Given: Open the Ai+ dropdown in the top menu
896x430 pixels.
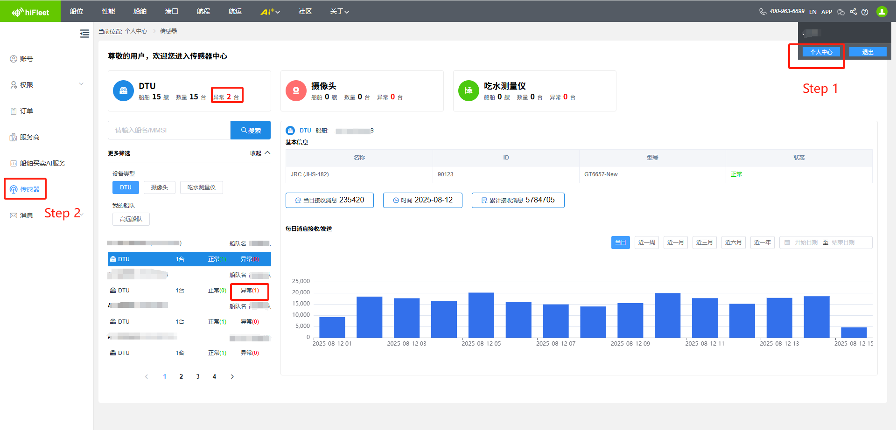Looking at the screenshot, I should pos(270,12).
